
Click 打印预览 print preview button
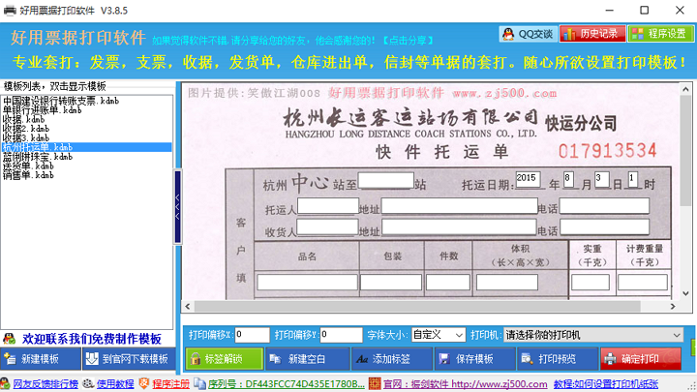(x=558, y=359)
